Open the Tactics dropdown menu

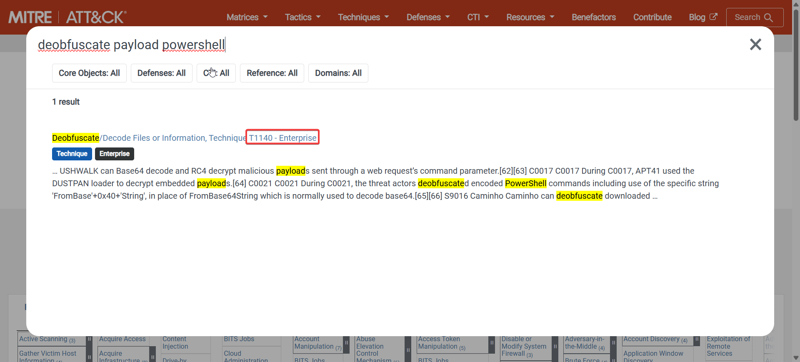coord(303,17)
